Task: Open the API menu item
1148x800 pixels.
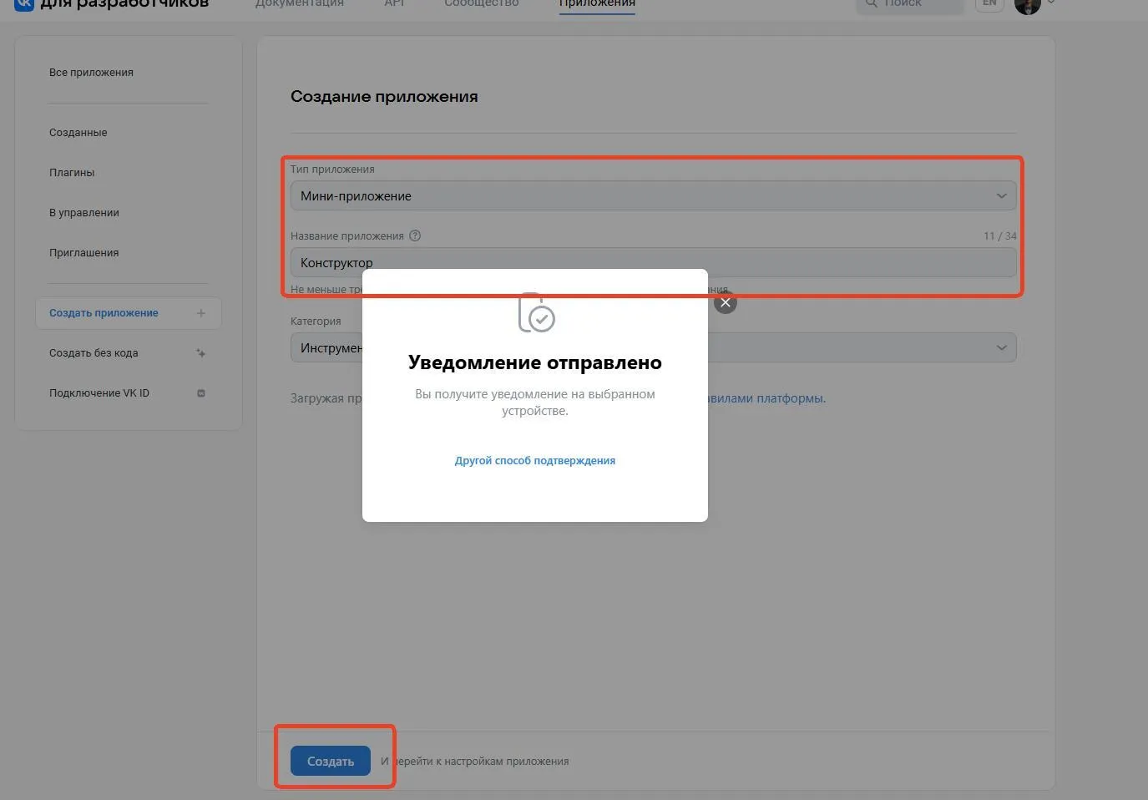Action: 394,4
